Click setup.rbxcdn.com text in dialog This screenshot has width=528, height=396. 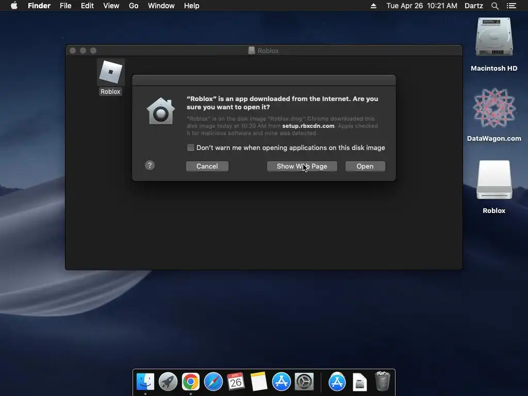click(x=308, y=126)
